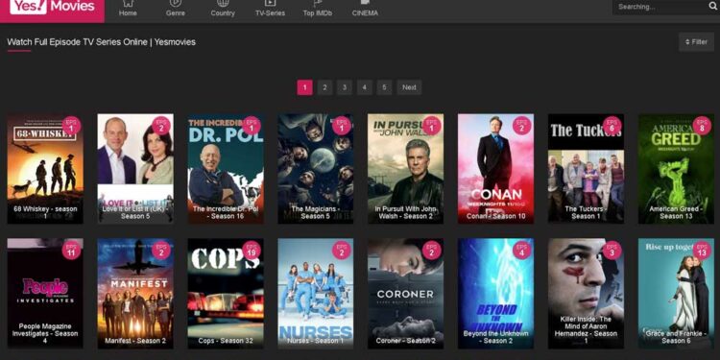720x360 pixels.
Task: Open Nurses Season 1 poster
Action: 316,293
